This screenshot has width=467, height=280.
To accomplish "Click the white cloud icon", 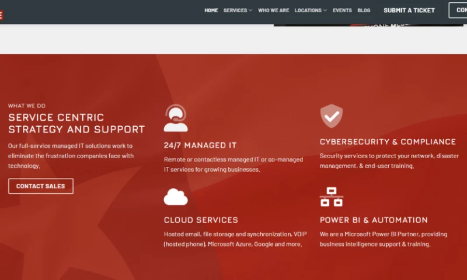I will pos(175,197).
